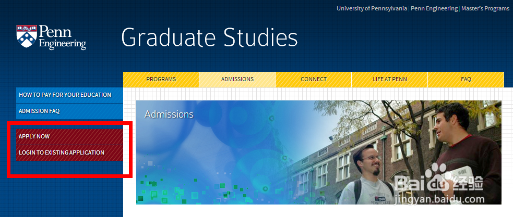This screenshot has width=513, height=217.
Task: Open the University of Pennsylvania link
Action: pos(372,8)
